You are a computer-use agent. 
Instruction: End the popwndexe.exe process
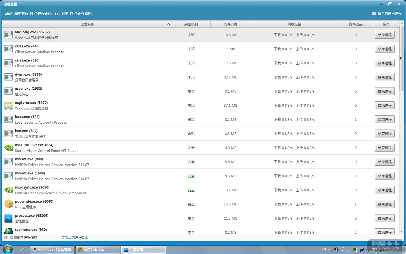tap(385, 204)
